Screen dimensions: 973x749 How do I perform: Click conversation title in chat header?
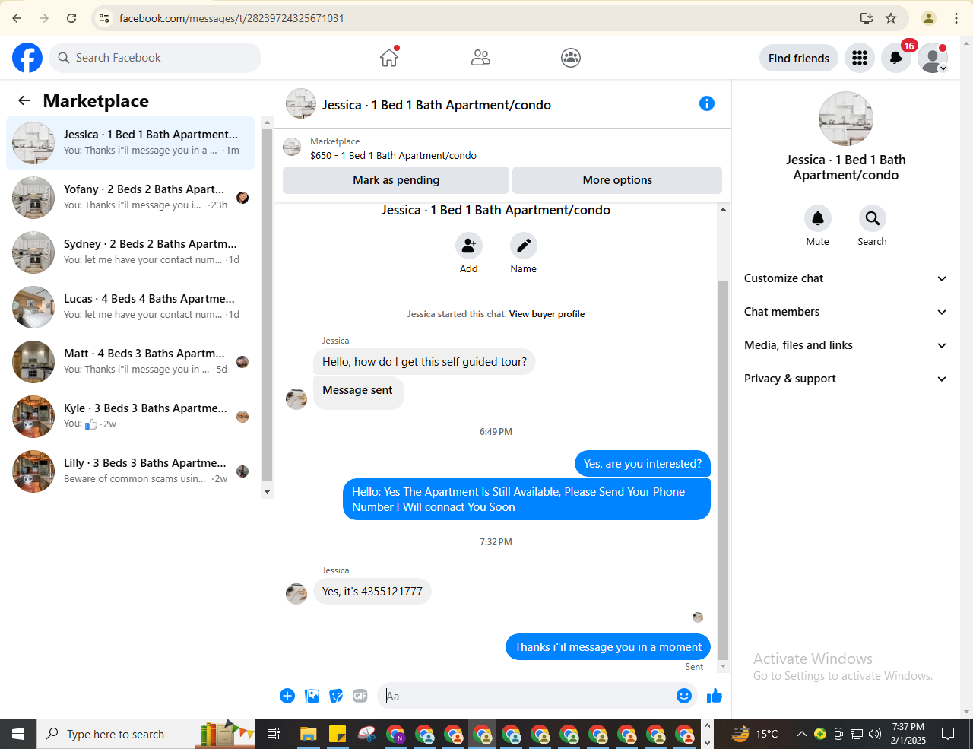pos(436,105)
